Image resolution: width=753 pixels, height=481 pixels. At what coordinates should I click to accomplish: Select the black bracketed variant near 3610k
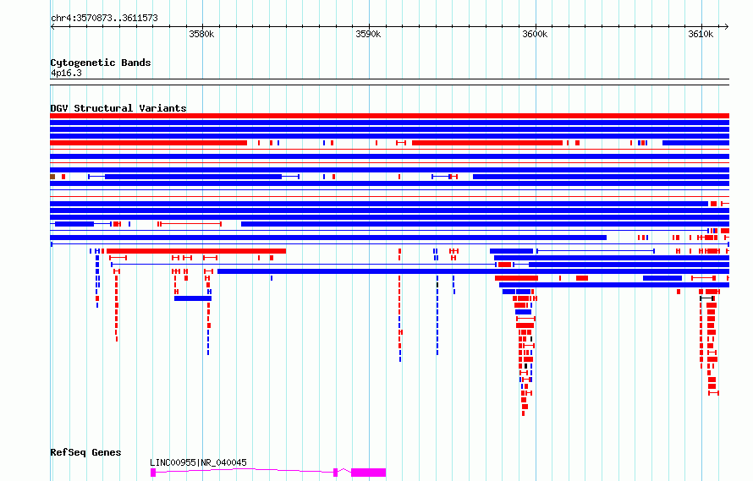tap(707, 298)
